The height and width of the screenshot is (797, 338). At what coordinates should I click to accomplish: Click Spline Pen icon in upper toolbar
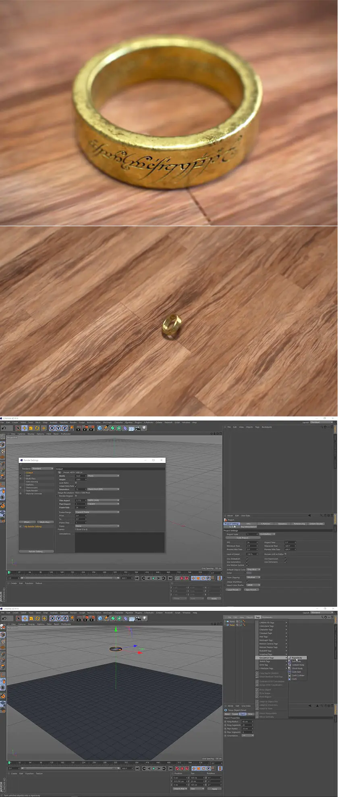(106, 428)
